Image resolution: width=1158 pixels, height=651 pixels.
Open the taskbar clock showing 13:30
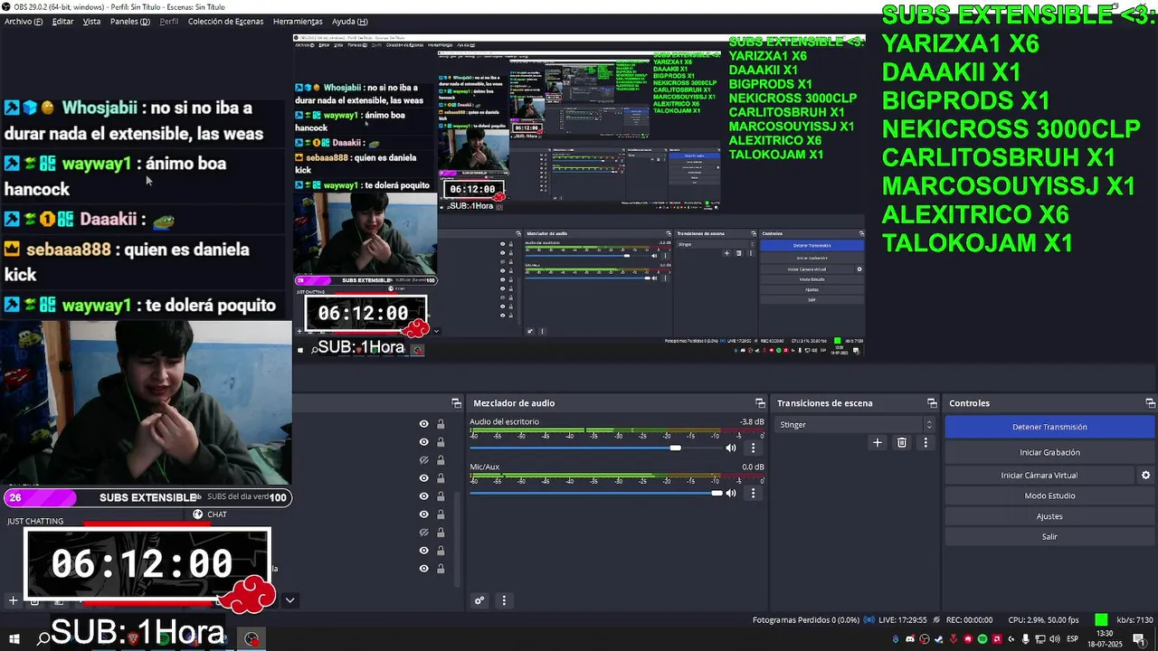pos(1105,638)
